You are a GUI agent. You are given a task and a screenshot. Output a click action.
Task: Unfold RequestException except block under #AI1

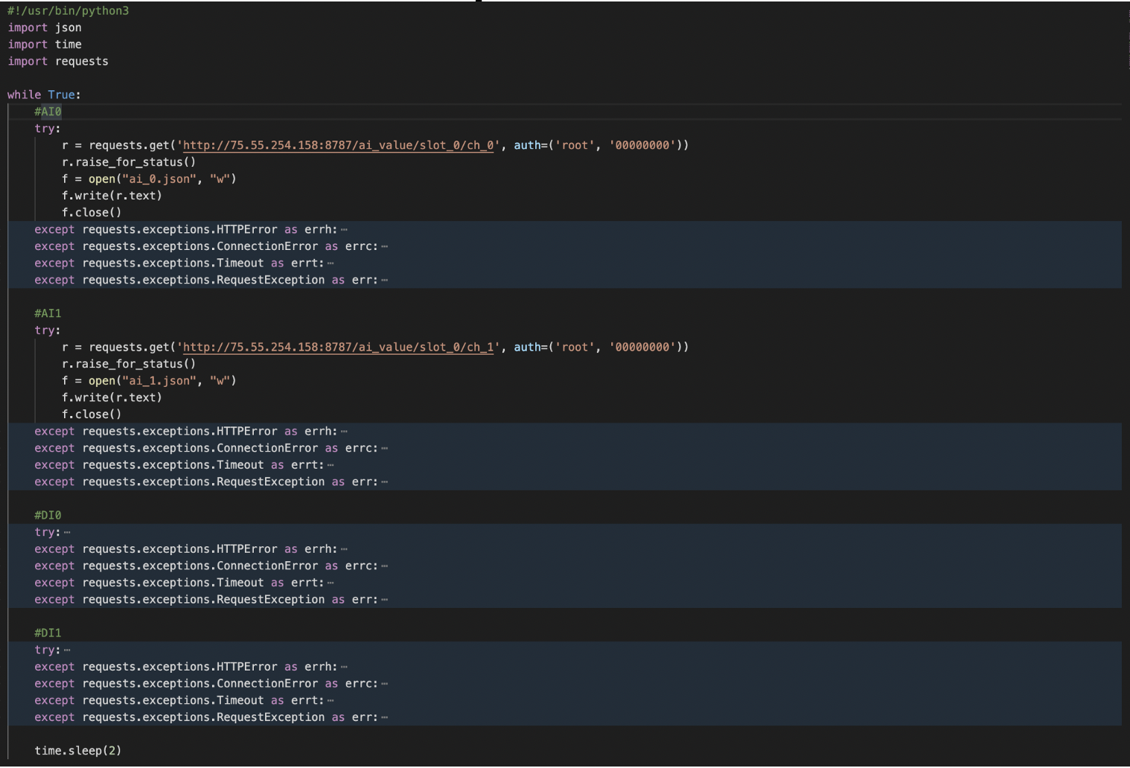tap(384, 482)
